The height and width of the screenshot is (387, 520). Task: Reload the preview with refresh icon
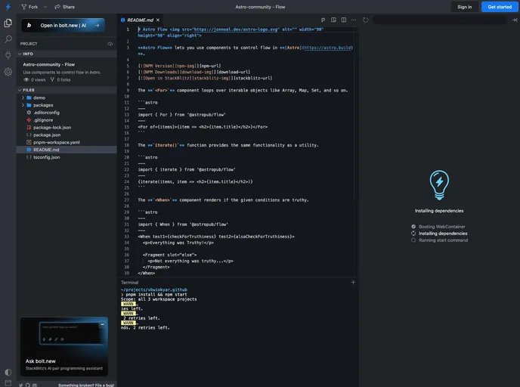pos(365,20)
